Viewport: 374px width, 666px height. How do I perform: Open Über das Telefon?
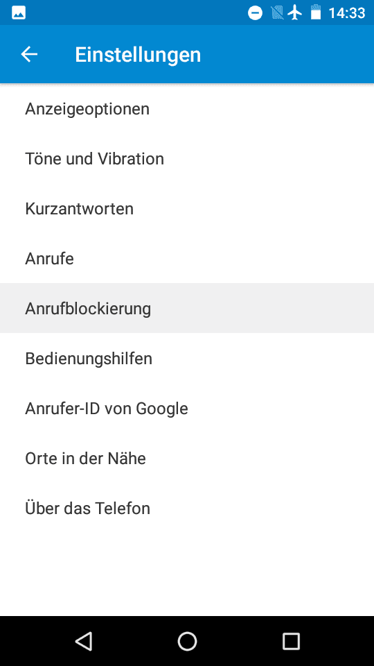[187, 508]
